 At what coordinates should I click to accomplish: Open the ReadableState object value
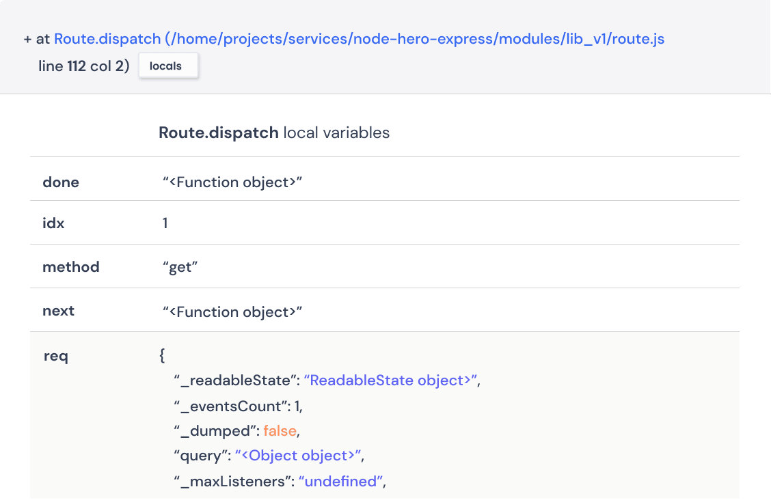[x=390, y=380]
